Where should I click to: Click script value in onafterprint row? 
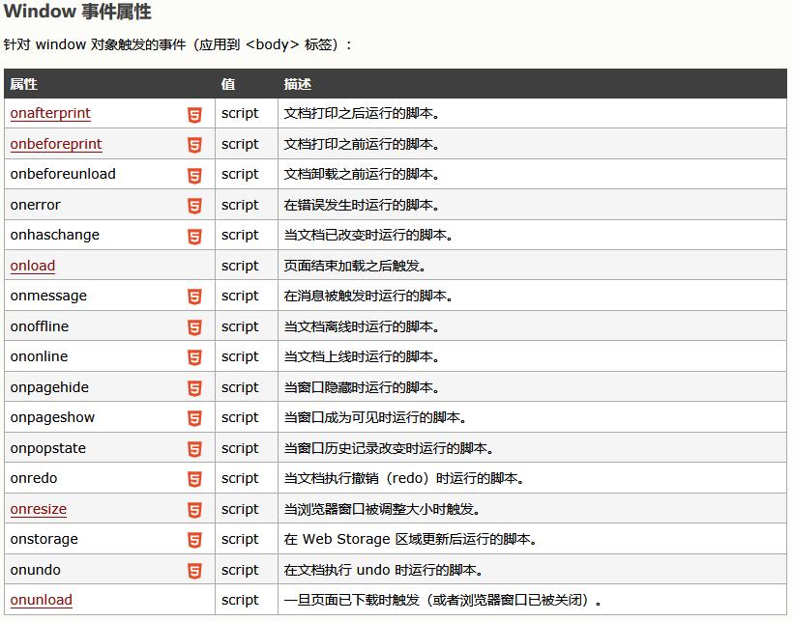[x=240, y=114]
